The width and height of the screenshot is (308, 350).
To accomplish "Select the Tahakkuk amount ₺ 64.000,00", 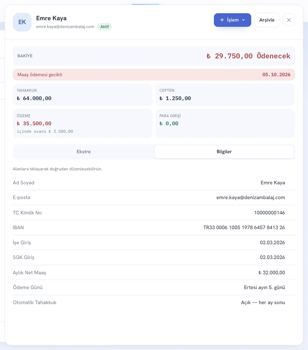I will (34, 99).
